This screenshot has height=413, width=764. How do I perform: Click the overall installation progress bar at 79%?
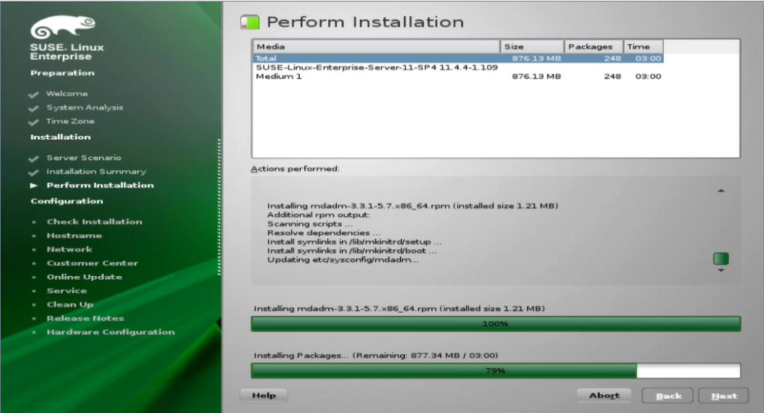pyautogui.click(x=496, y=371)
